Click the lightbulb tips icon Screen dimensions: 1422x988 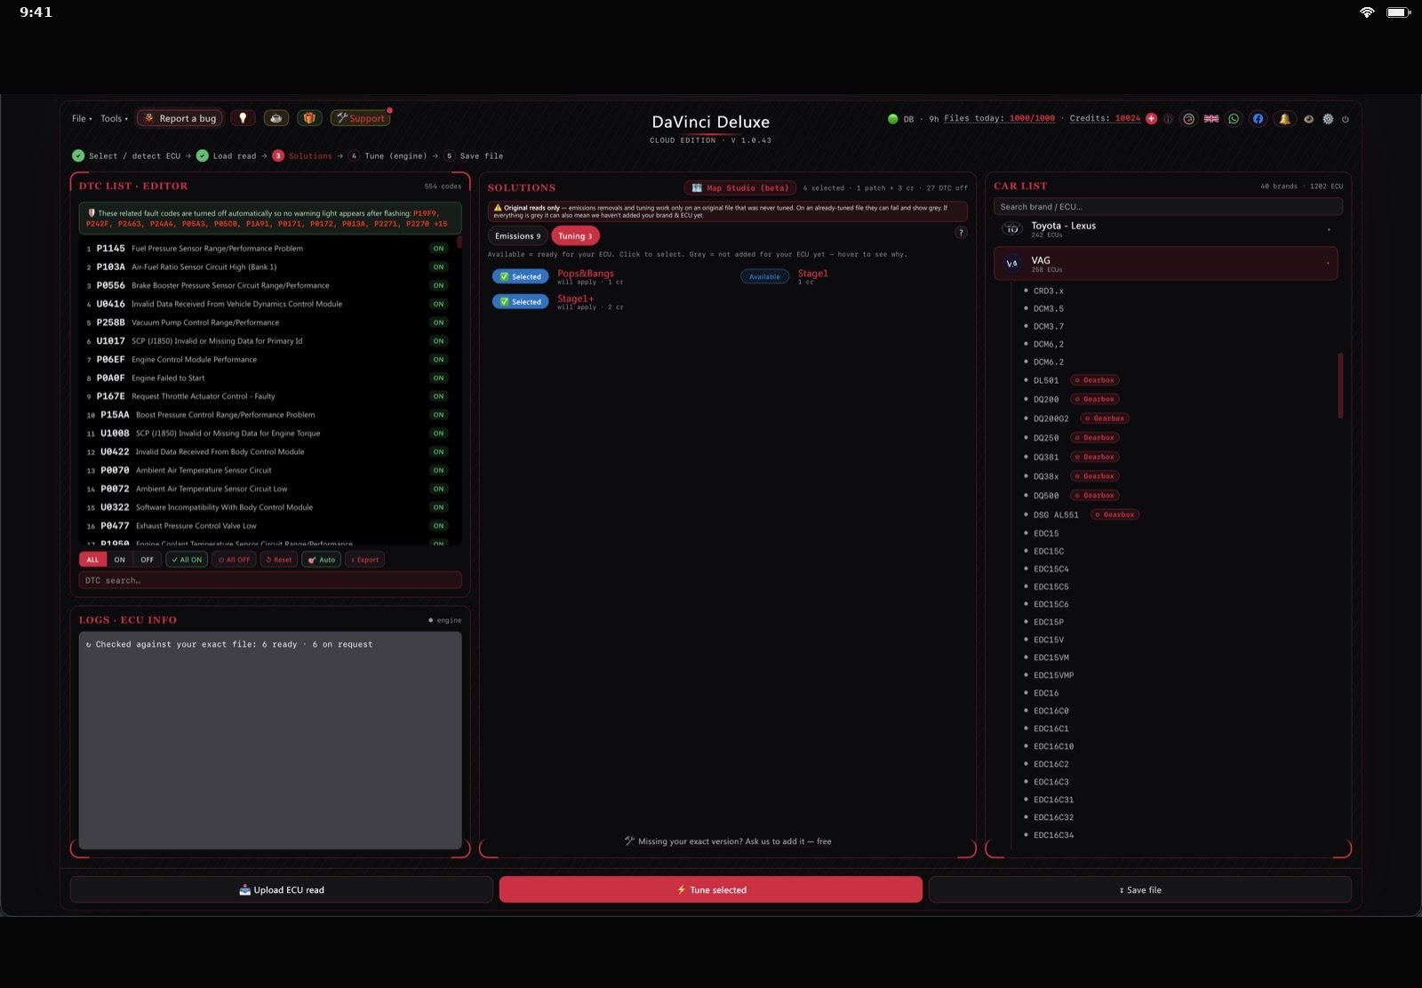pos(243,118)
